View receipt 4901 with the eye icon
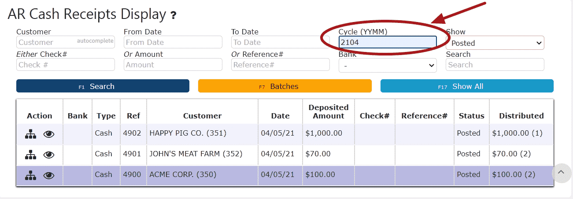This screenshot has height=199, width=573. click(49, 155)
